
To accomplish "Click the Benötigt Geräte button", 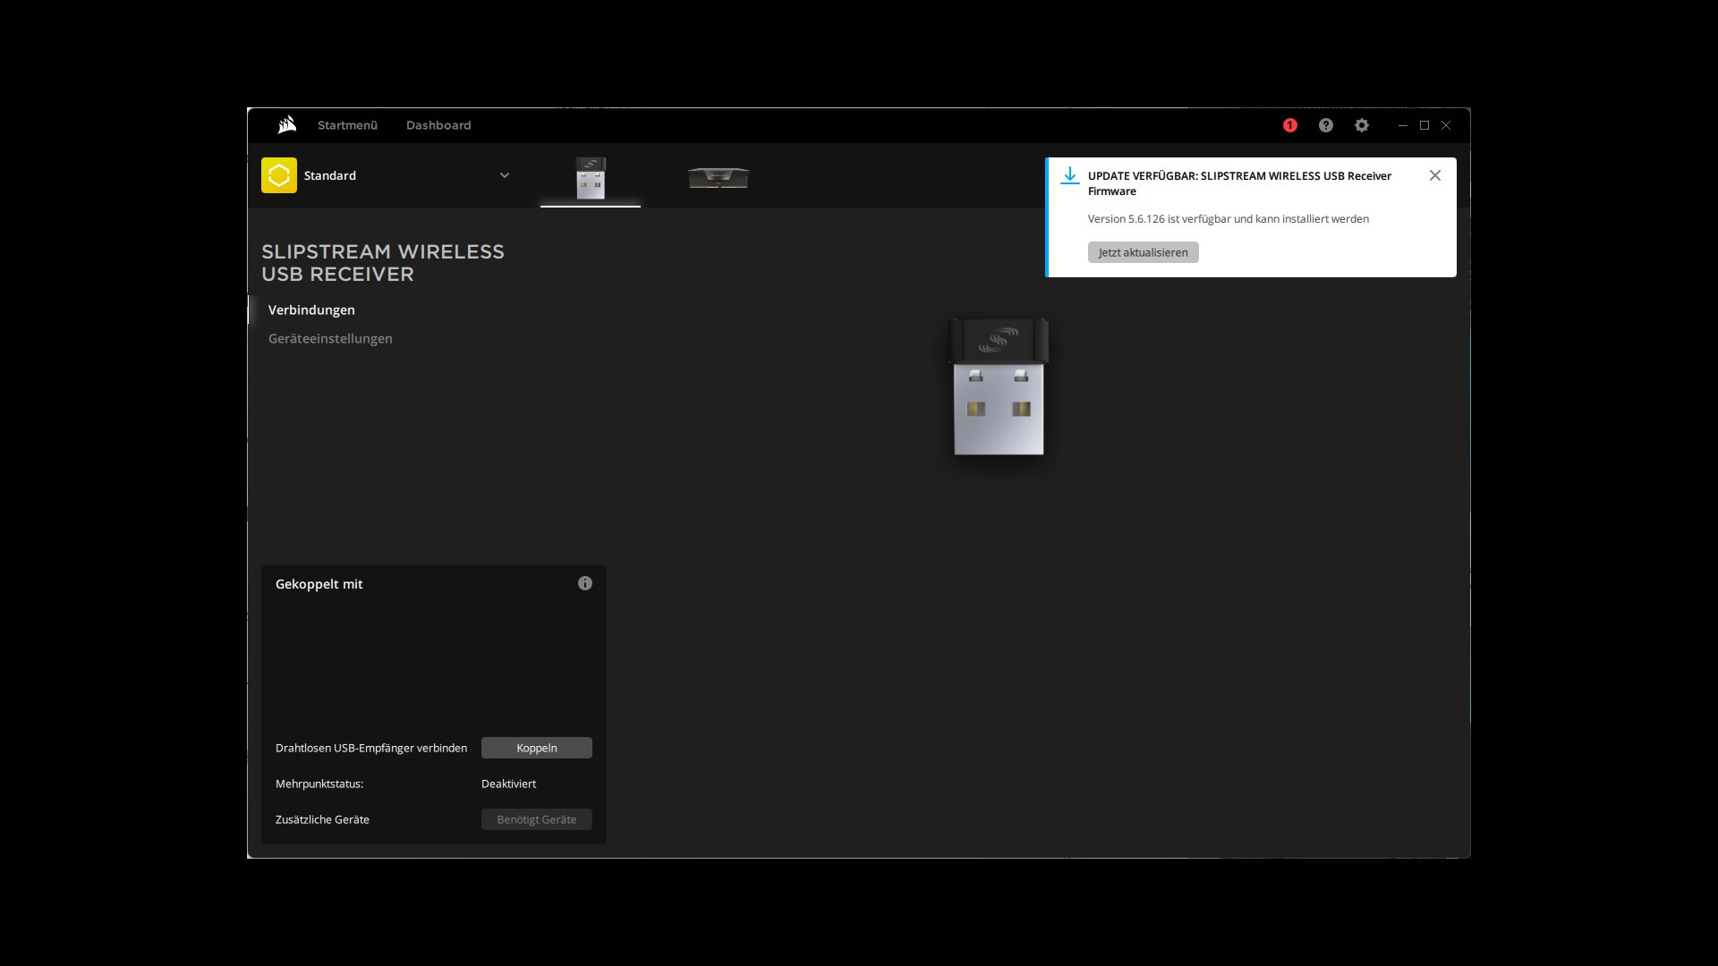I will pyautogui.click(x=537, y=819).
